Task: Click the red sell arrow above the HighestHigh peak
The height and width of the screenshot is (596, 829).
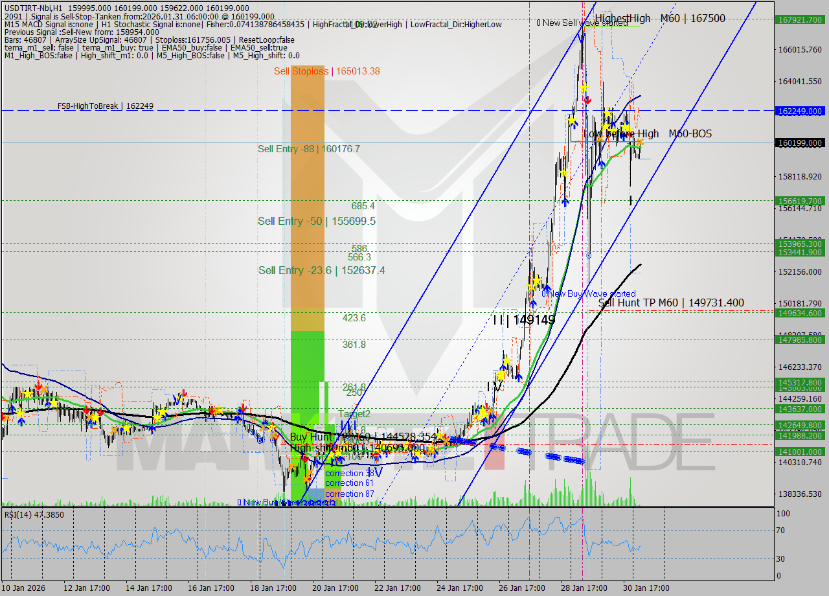Action: [587, 100]
